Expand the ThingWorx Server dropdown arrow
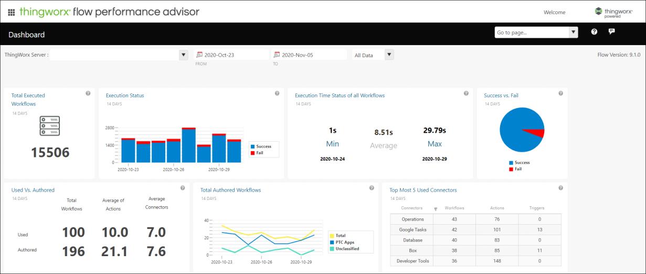Viewport: 646px width, 274px height. (183, 55)
